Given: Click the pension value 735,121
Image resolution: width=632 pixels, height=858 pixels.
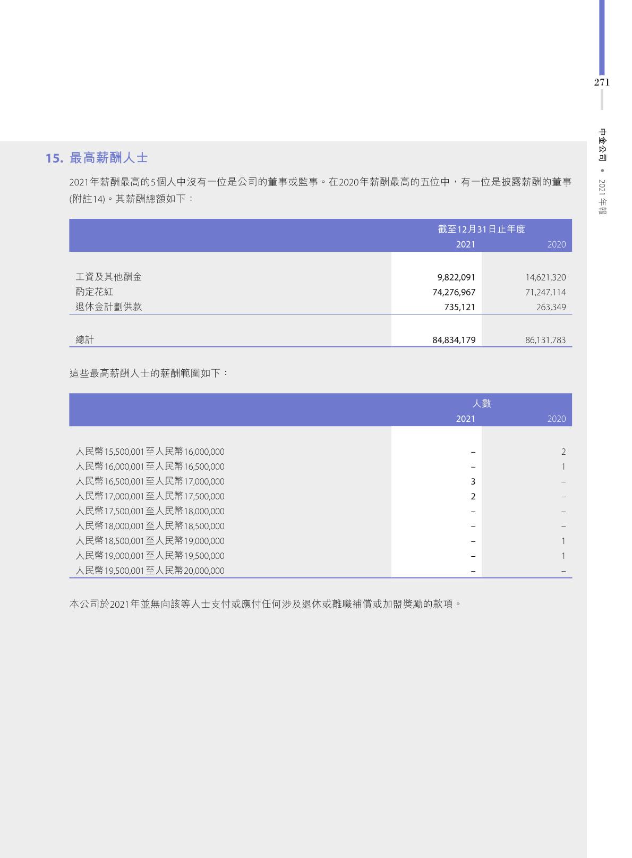Looking at the screenshot, I should (x=459, y=307).
